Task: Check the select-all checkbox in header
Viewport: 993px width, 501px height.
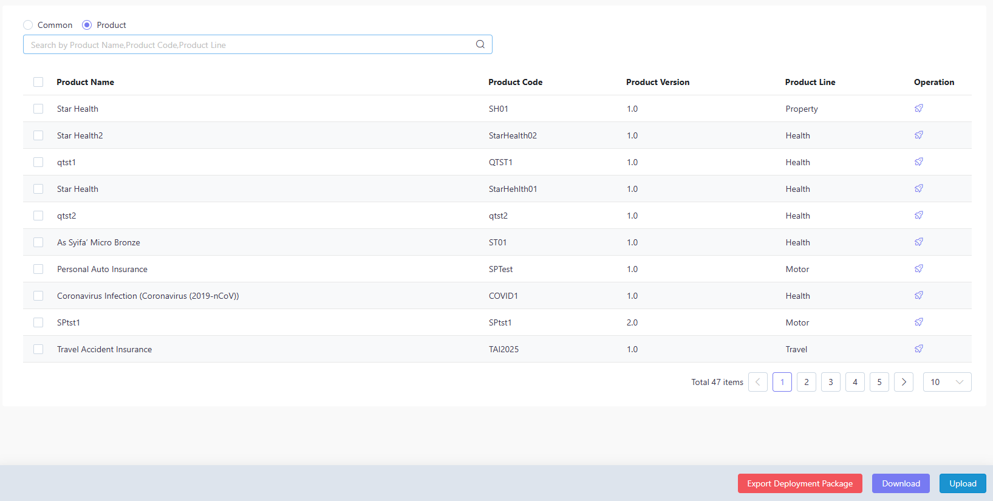Action: tap(38, 82)
